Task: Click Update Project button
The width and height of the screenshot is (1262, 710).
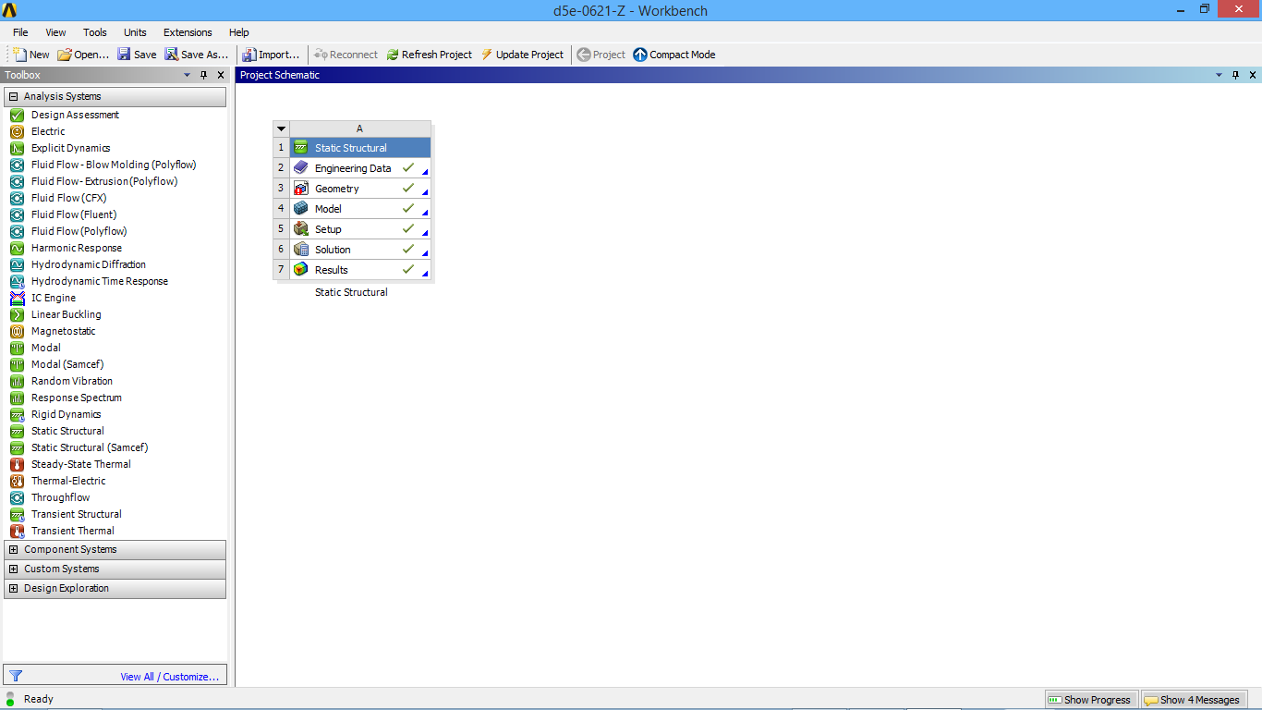Action: [x=522, y=55]
